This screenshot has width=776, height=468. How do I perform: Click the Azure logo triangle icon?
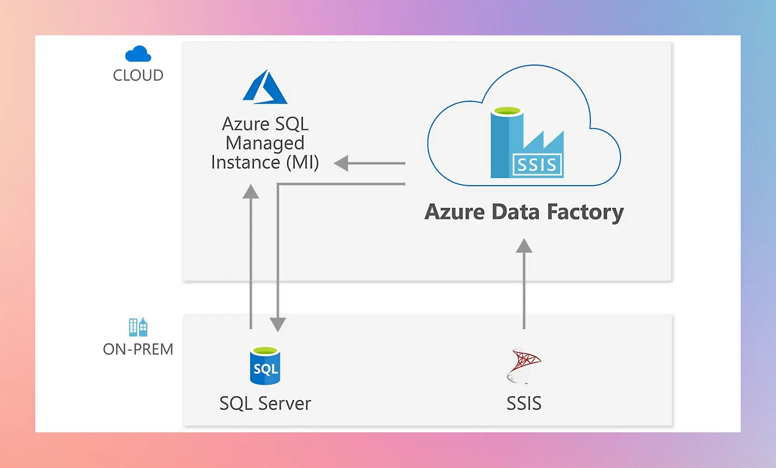pos(265,87)
